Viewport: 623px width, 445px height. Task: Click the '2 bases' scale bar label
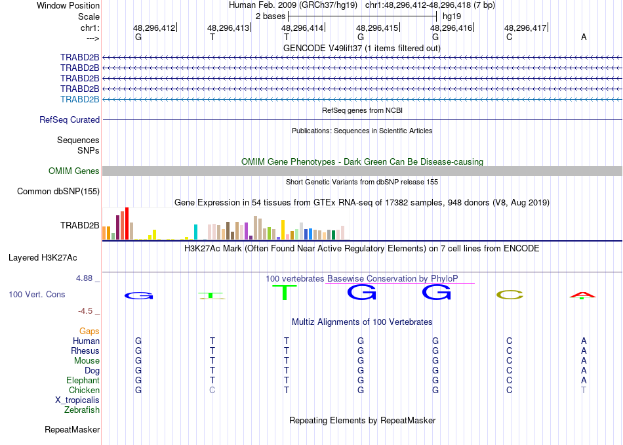tap(270, 16)
